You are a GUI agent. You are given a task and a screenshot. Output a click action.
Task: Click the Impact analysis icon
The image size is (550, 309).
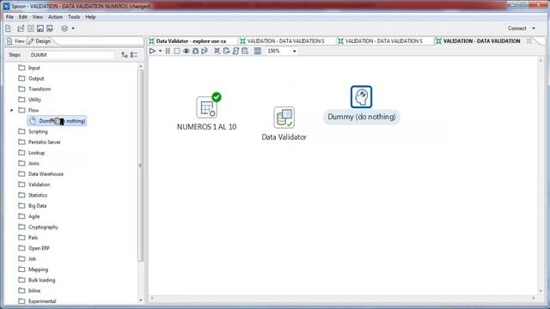pyautogui.click(x=226, y=51)
